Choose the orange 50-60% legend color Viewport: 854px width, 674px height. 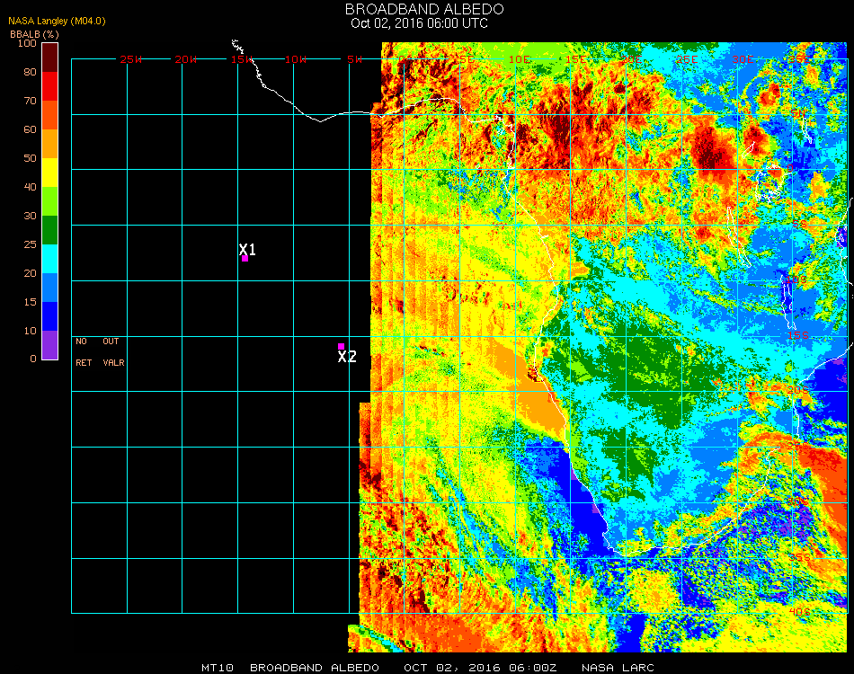coord(50,144)
